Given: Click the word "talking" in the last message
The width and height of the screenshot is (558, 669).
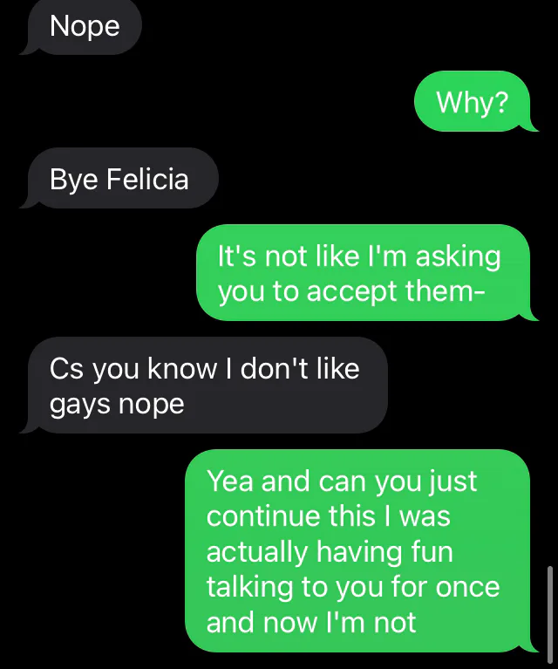Looking at the screenshot, I should coord(250,587).
